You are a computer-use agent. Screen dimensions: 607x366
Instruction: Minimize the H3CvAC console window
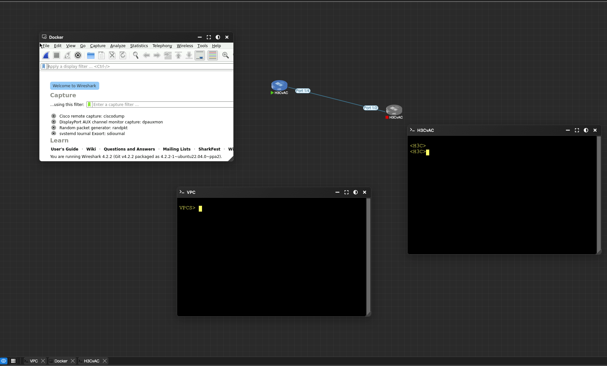(568, 130)
